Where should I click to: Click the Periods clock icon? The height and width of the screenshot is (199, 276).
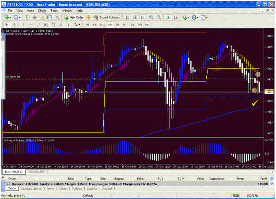(x=194, y=17)
